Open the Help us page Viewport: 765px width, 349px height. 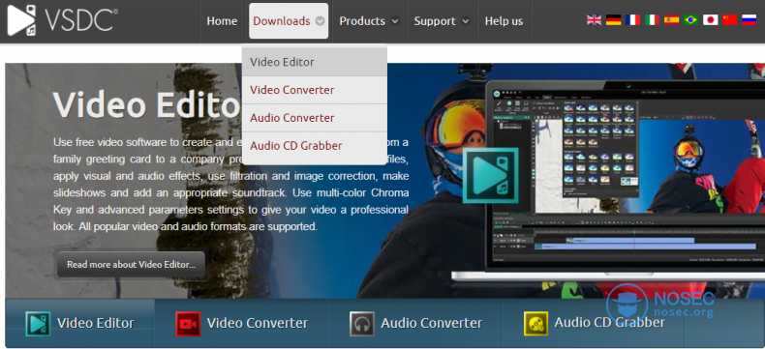(x=504, y=21)
